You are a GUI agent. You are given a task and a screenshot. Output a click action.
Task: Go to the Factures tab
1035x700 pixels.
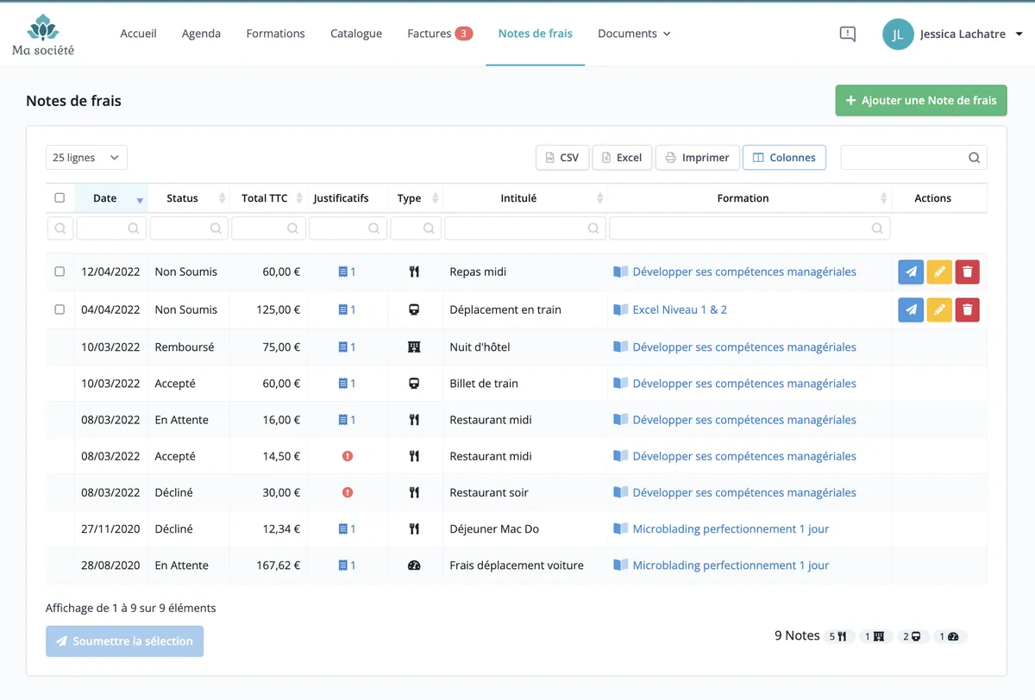(x=440, y=34)
